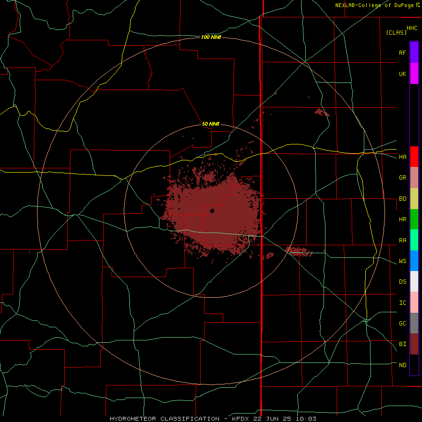Click the HA red legend swatch
The image size is (422, 422).
pyautogui.click(x=414, y=157)
